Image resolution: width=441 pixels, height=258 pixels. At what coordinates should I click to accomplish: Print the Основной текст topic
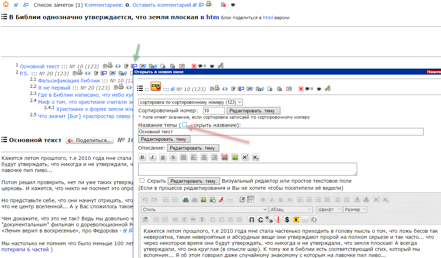pos(110,65)
